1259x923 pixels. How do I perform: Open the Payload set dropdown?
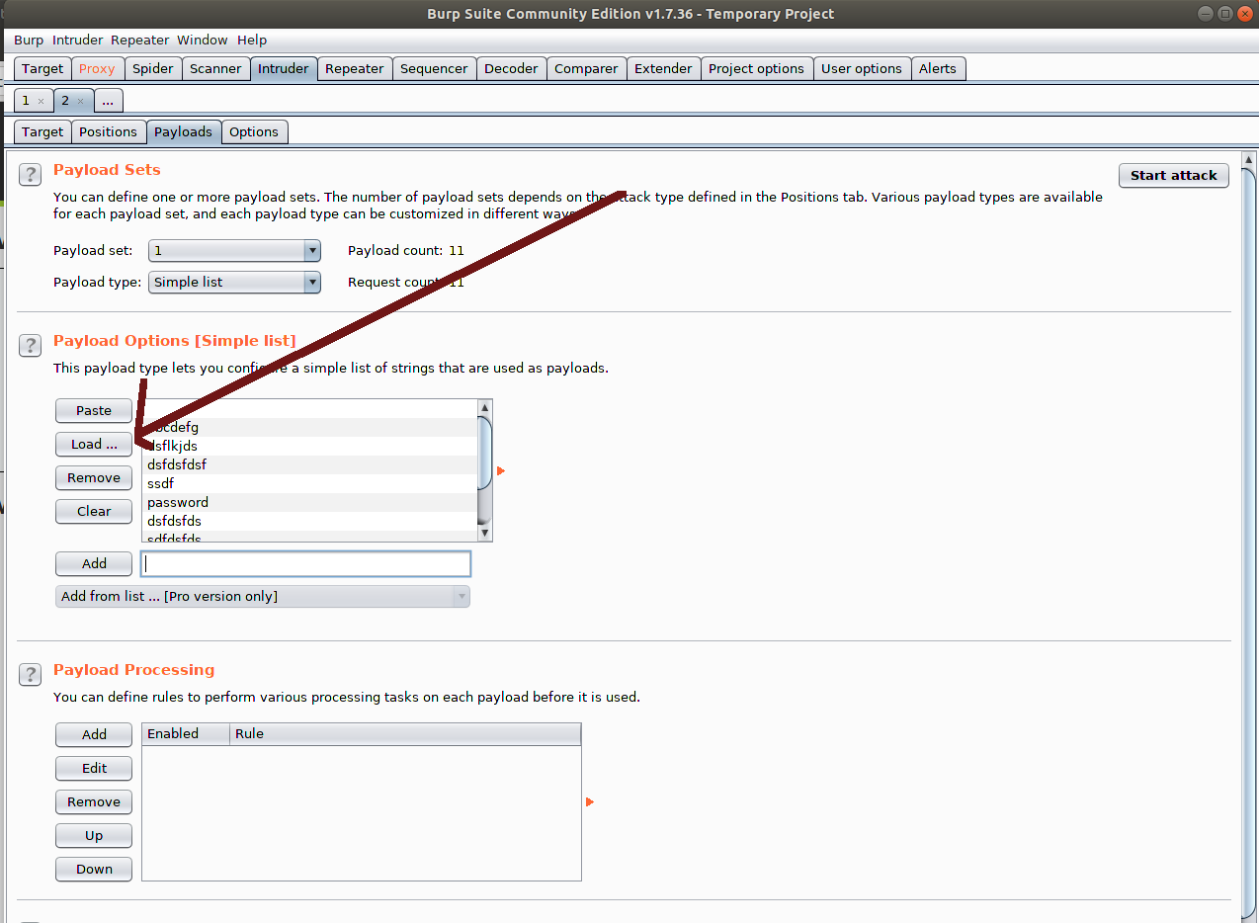click(235, 251)
